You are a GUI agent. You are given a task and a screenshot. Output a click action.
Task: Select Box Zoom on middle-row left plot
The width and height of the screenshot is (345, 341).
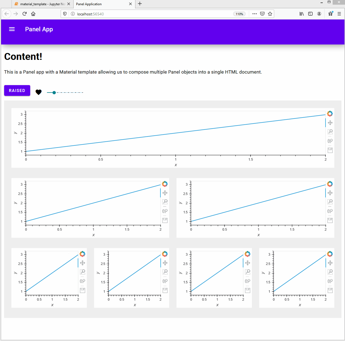[165, 202]
